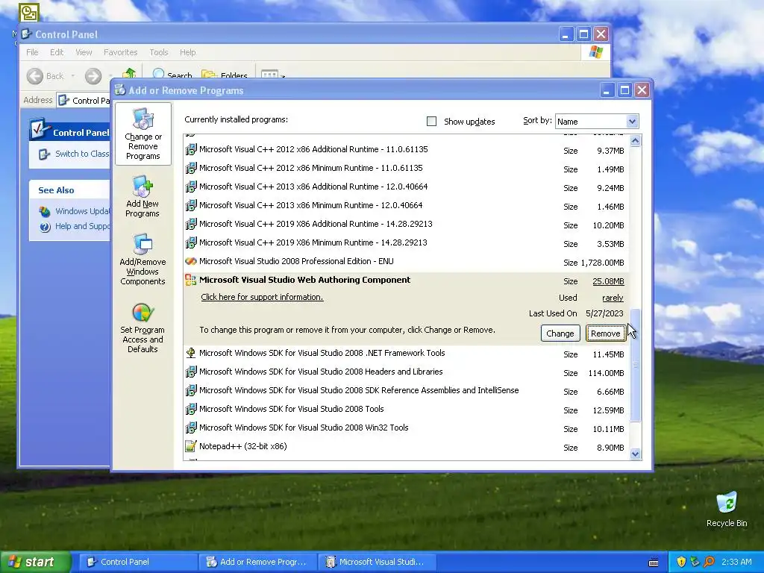Click Back arrow in Control Panel window
The height and width of the screenshot is (573, 764).
coord(34,76)
